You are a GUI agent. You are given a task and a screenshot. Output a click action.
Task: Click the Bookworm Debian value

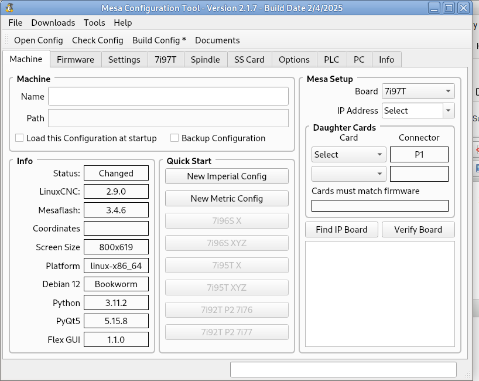(x=116, y=284)
